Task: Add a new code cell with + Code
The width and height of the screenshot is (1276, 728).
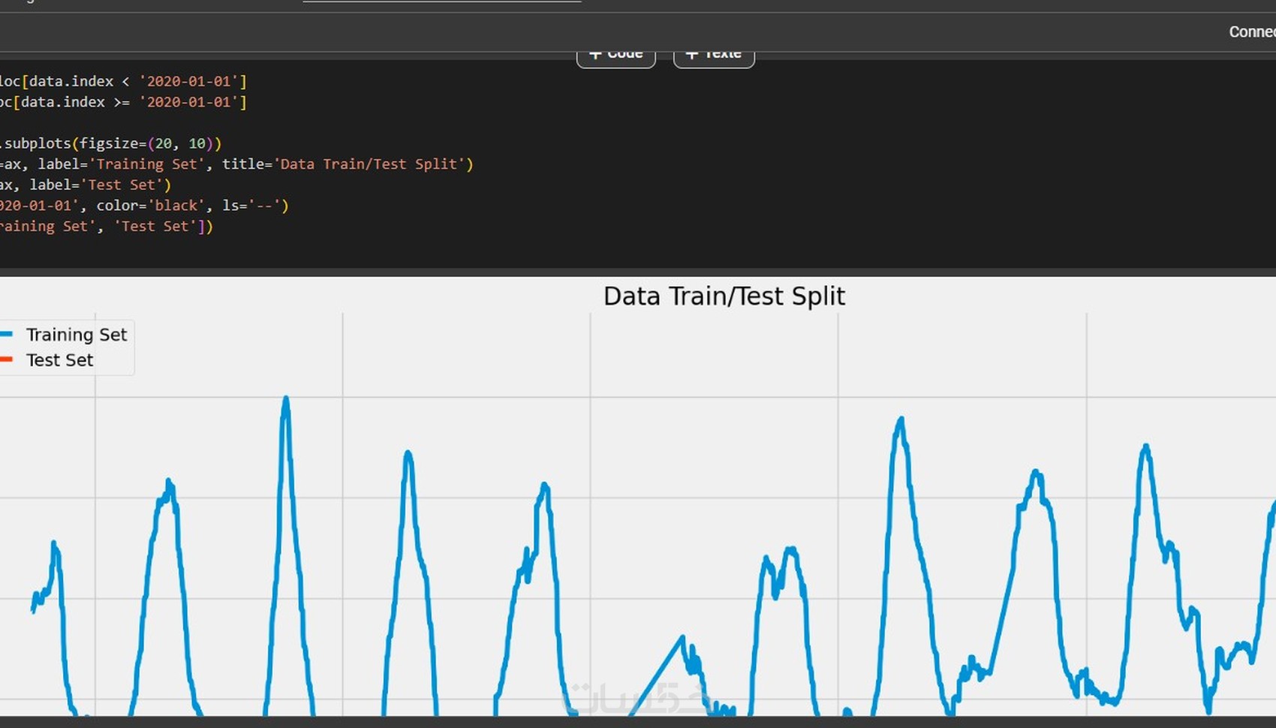Action: tap(615, 53)
